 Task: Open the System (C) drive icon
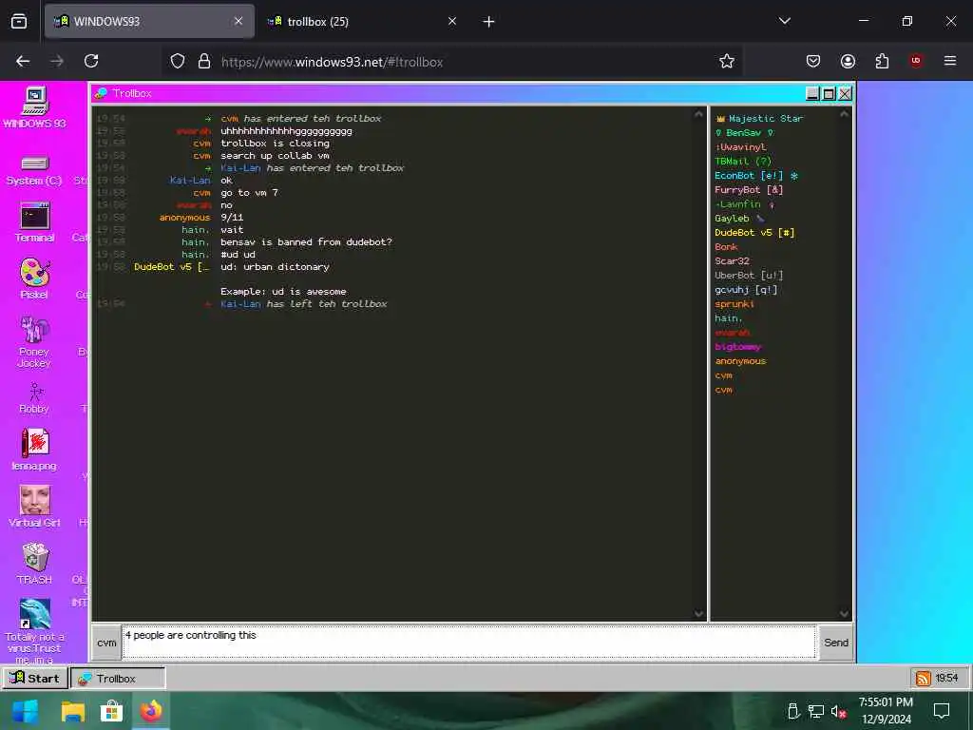point(35,171)
